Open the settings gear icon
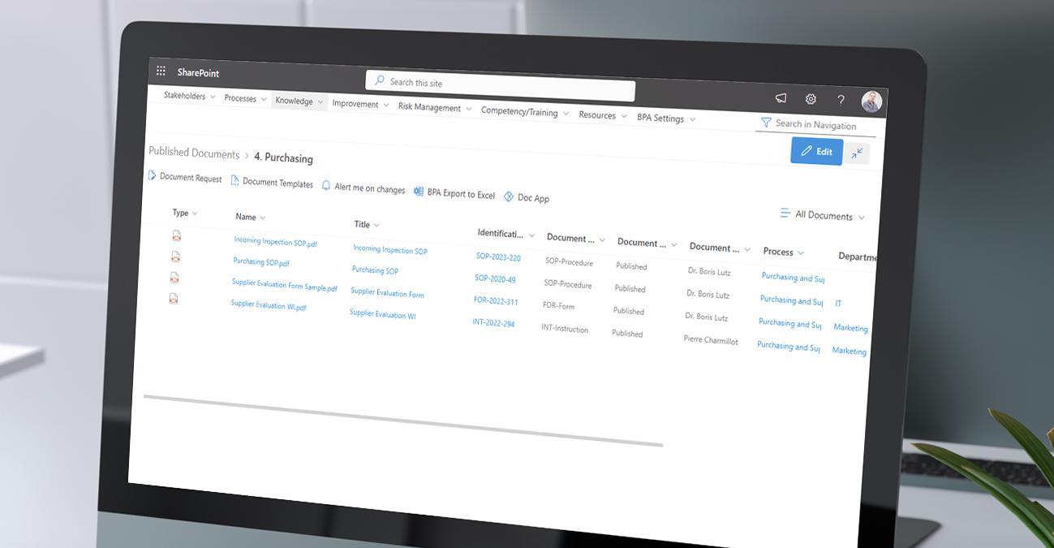Image resolution: width=1054 pixels, height=548 pixels. click(x=811, y=99)
